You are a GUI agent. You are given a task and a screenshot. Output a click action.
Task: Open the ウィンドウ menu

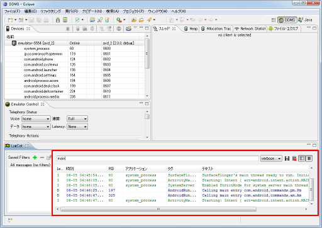coord(158,11)
